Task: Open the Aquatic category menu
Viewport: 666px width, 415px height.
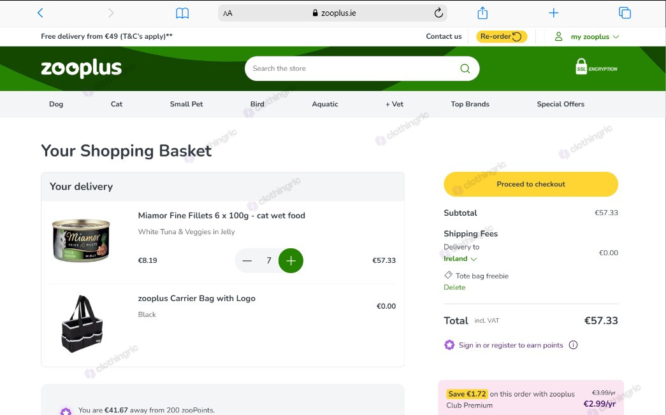Action: 325,104
